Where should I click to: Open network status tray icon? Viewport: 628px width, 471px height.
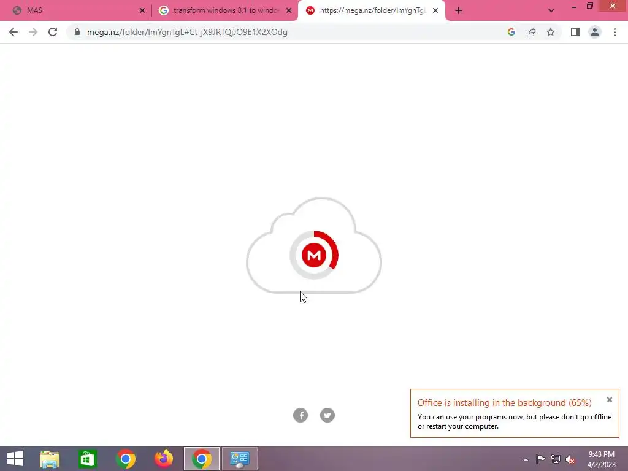[x=556, y=459]
